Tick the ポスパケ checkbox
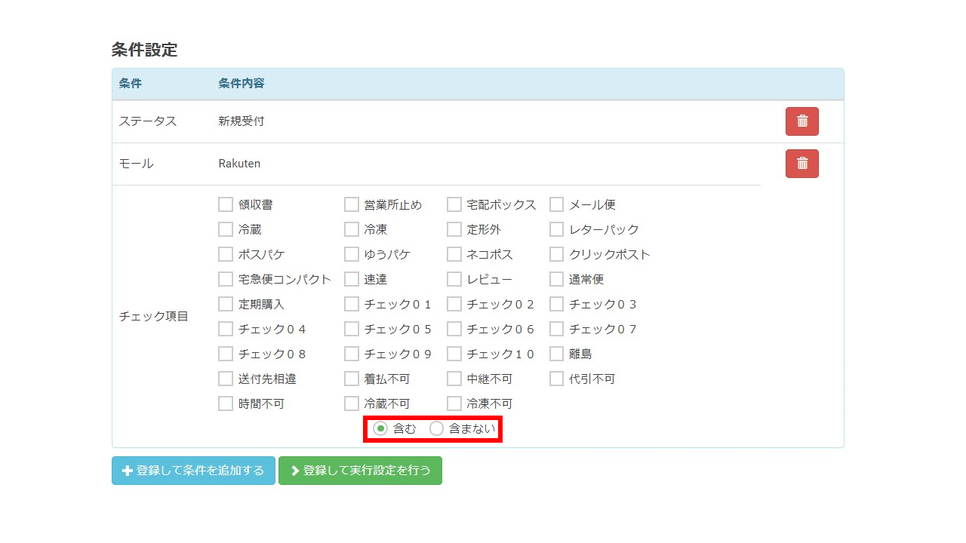 (226, 254)
